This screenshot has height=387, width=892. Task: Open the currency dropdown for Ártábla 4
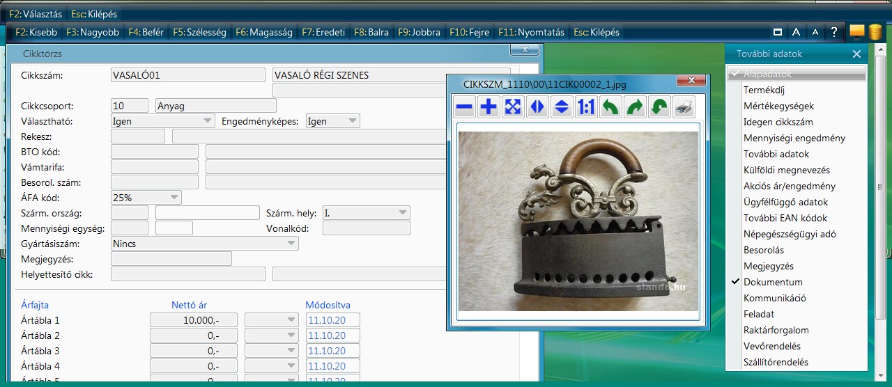[272, 366]
